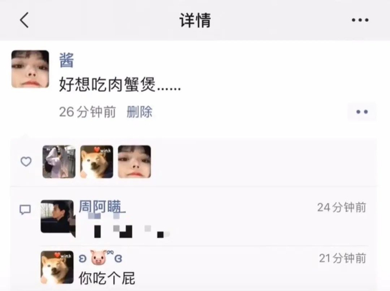
Task: Open the third liker's girl face avatar
Action: tap(134, 162)
